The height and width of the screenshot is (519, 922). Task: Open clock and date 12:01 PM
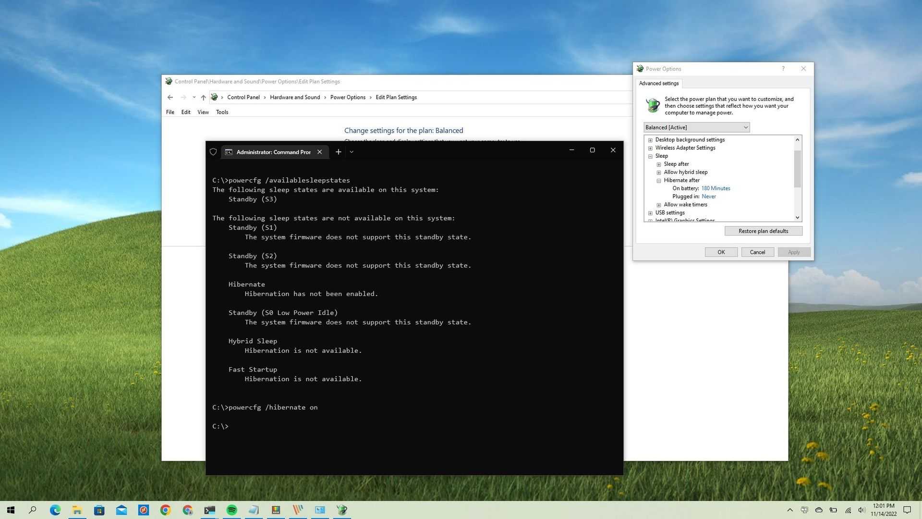(x=884, y=510)
